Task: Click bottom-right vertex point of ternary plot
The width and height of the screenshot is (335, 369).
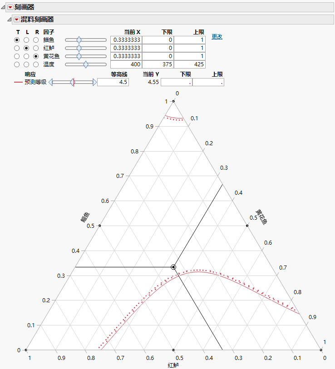Action: (x=321, y=350)
